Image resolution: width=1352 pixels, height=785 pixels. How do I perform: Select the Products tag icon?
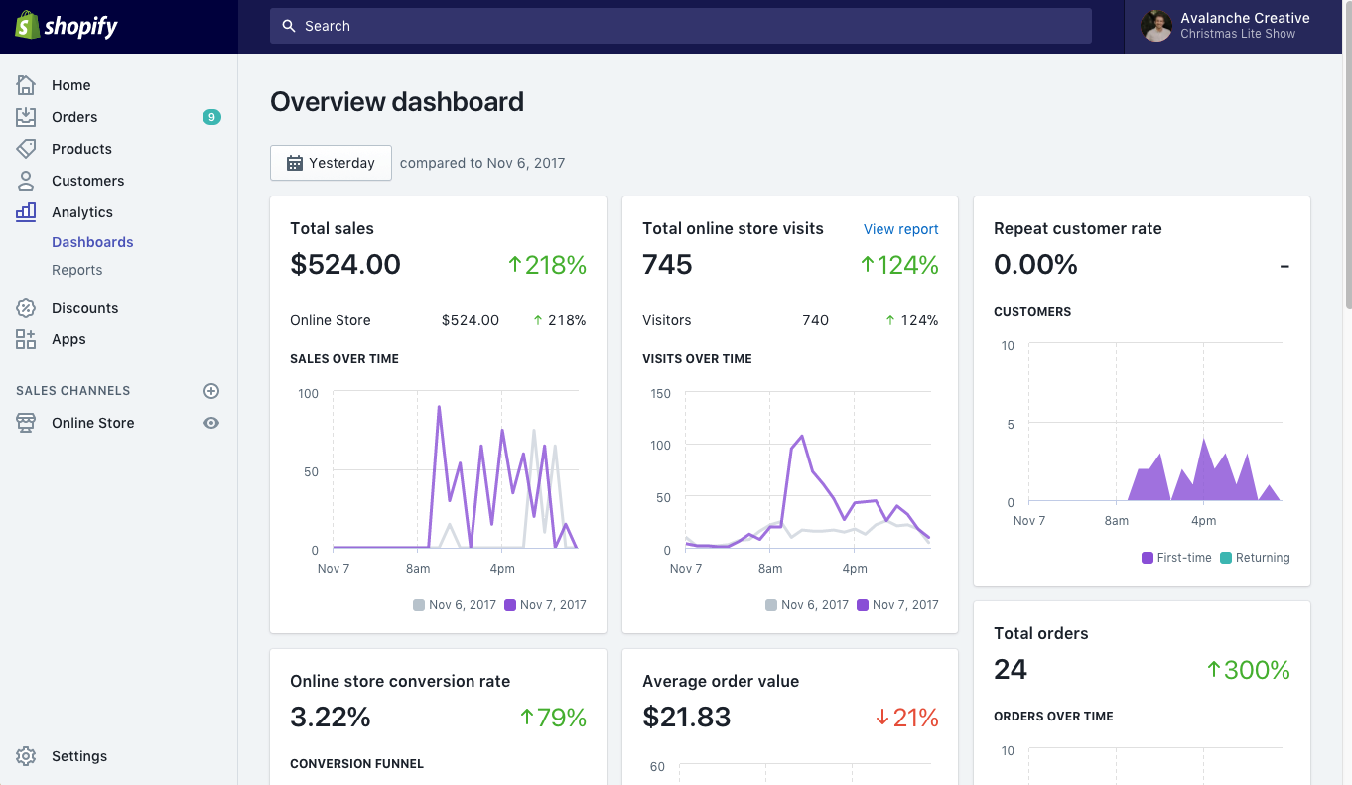point(26,149)
